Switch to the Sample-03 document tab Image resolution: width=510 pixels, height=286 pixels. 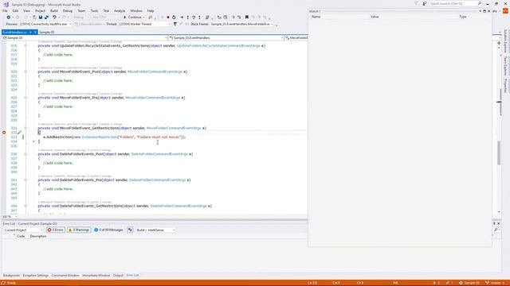point(46,33)
